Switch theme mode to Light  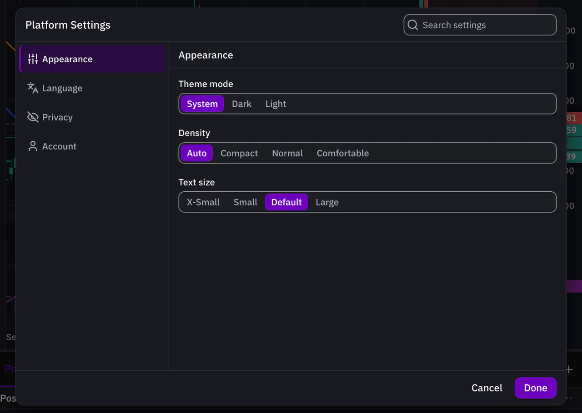276,104
